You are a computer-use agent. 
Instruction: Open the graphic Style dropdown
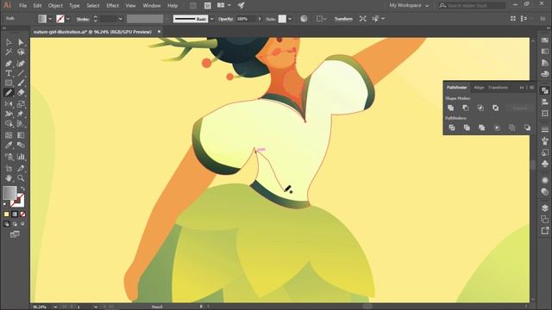tap(290, 19)
